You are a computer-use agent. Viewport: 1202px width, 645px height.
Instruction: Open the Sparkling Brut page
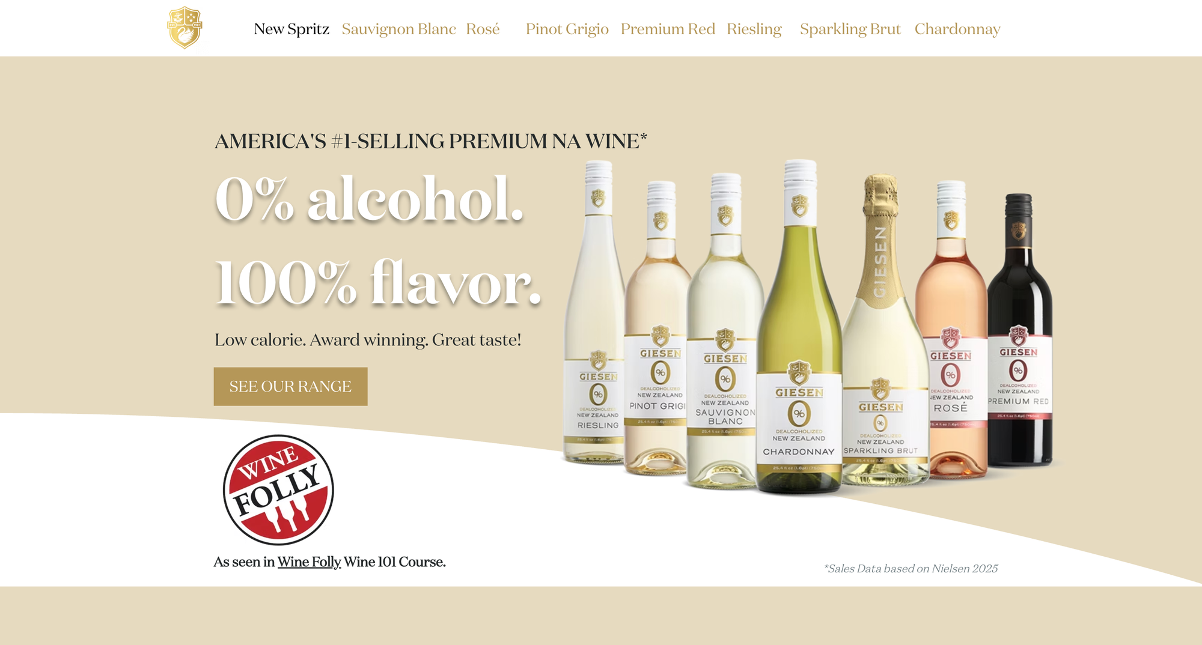[x=850, y=29]
